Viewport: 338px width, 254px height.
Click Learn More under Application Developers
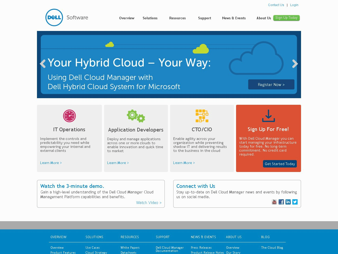(118, 163)
